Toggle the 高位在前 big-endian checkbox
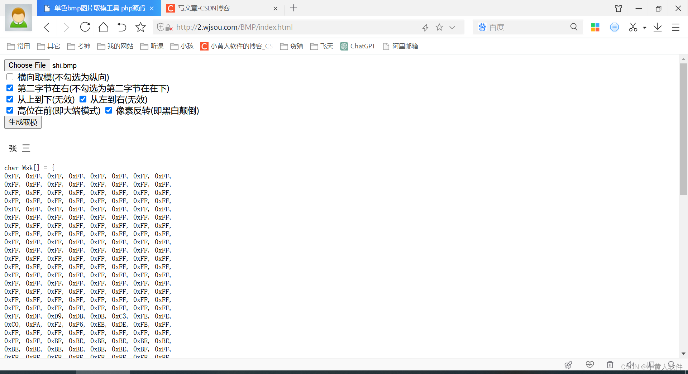This screenshot has height=374, width=688. coord(10,110)
